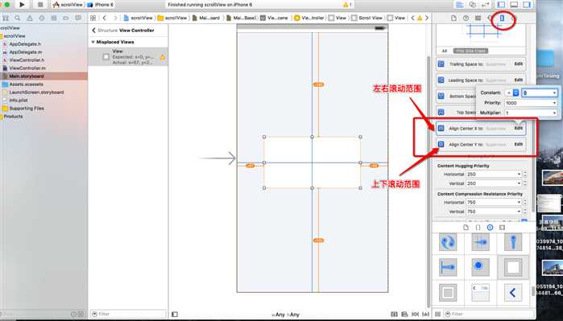This screenshot has width=563, height=321.
Task: Edit the Trailing Space constraint
Action: tap(518, 64)
